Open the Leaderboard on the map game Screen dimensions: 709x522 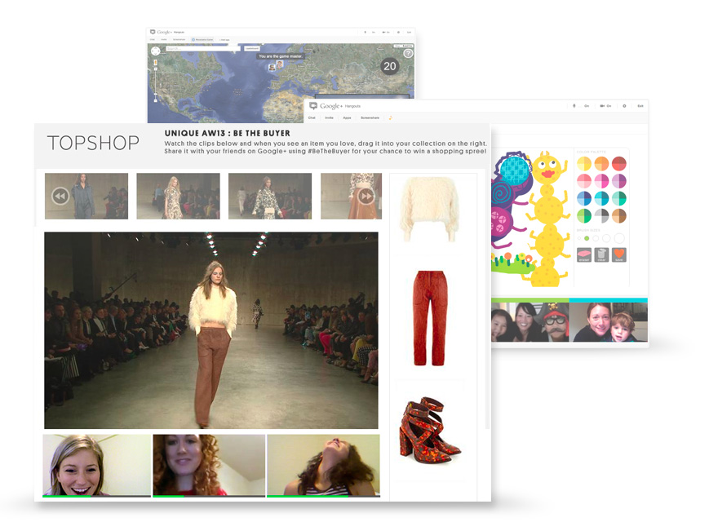pos(250,49)
